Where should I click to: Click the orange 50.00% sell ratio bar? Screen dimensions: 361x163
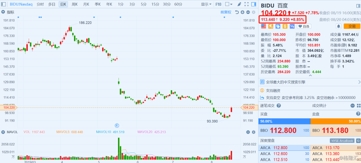pyautogui.click(x=336, y=121)
